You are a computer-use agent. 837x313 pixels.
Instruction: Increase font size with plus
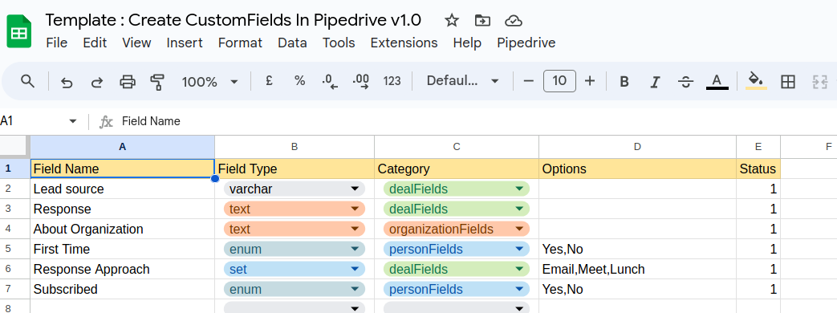point(589,81)
